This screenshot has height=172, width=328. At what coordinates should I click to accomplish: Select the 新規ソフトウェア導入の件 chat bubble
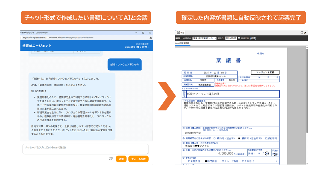click(x=124, y=64)
